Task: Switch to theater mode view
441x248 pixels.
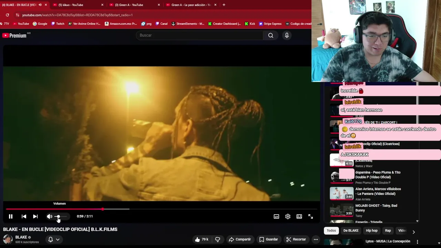Action: click(299, 216)
